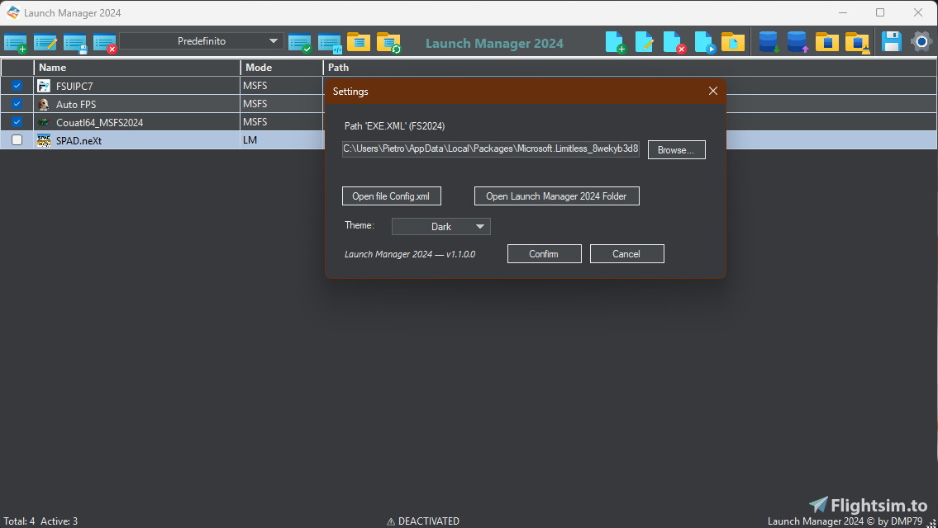Click the MSFS mode cell of FSUIPC7
Viewport: 938px width, 528px height.
[282, 86]
